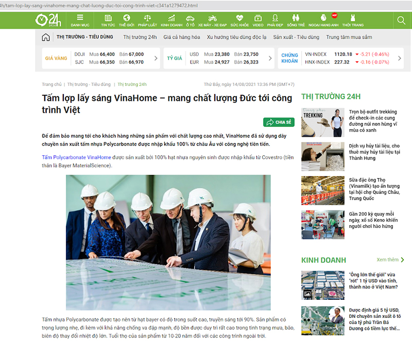The image size is (412, 341).
Task: Click the browser address bar URL
Action: coord(99,6)
